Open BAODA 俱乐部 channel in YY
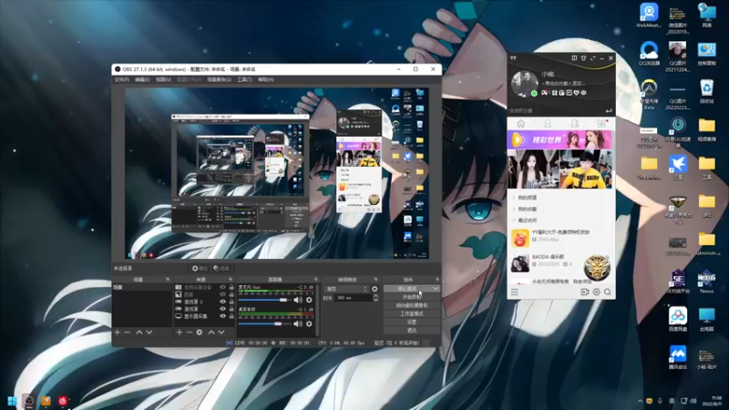The height and width of the screenshot is (410, 729). (560, 263)
